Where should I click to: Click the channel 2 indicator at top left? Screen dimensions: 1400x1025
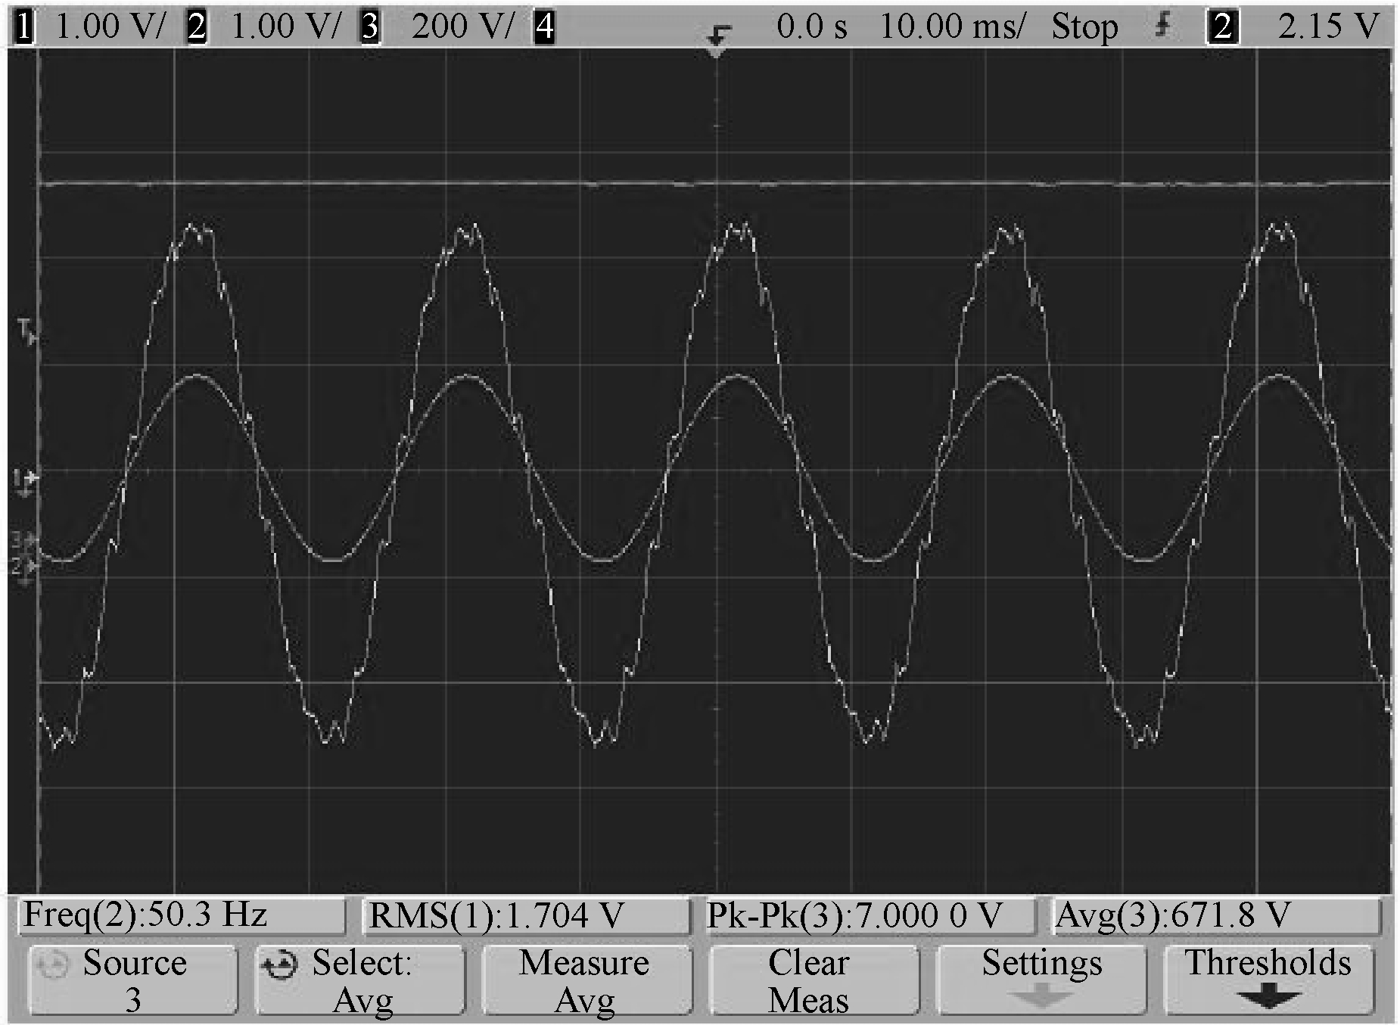[x=197, y=28]
